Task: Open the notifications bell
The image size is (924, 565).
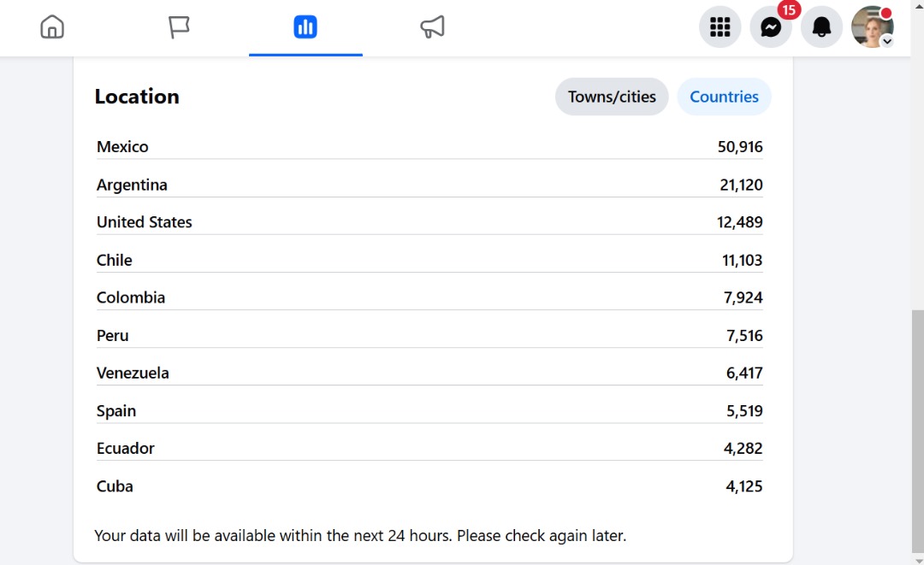Action: [x=821, y=27]
